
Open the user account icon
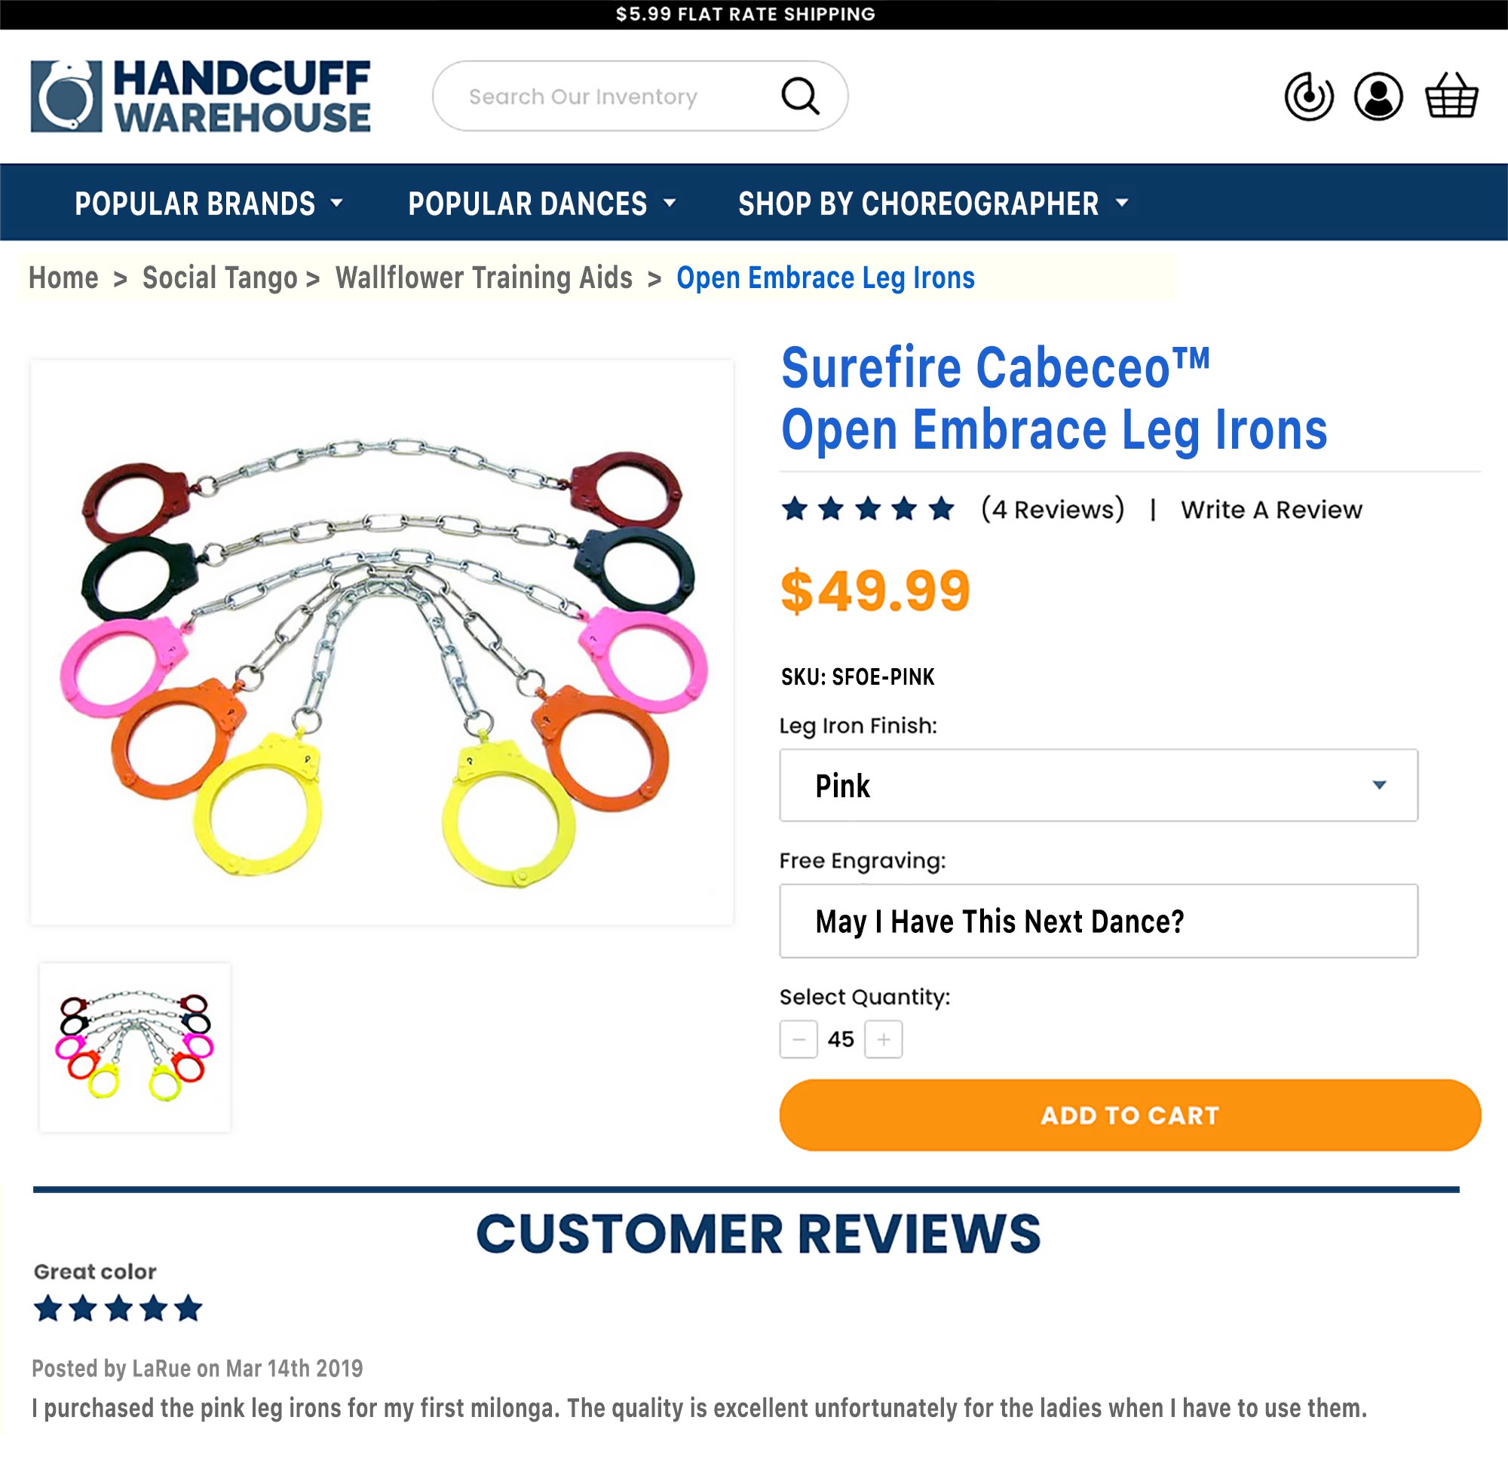tap(1378, 97)
